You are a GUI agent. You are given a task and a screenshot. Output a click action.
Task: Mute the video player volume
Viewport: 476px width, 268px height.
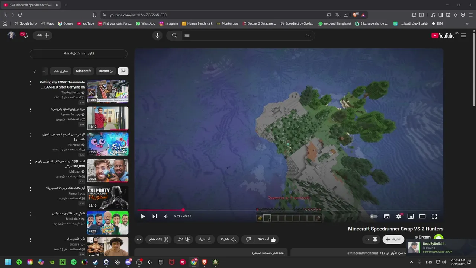click(x=166, y=216)
